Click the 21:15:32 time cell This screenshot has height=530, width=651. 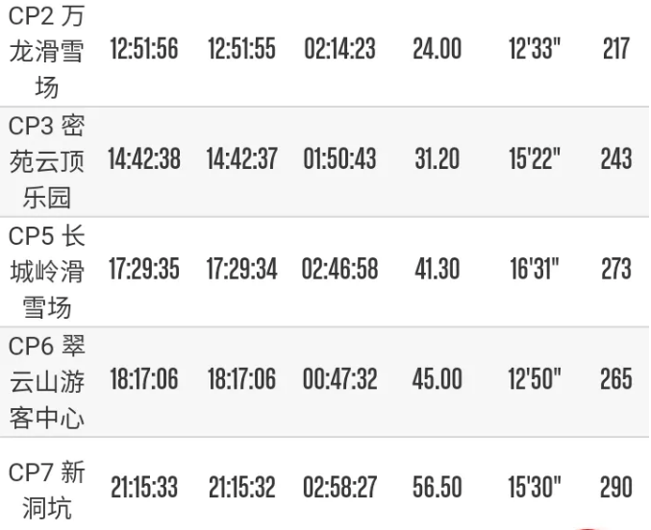click(241, 488)
